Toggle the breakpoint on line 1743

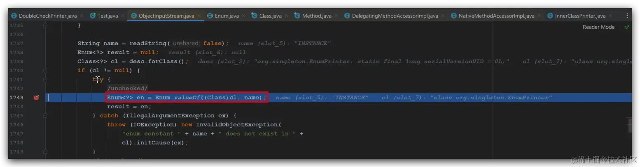coord(36,98)
